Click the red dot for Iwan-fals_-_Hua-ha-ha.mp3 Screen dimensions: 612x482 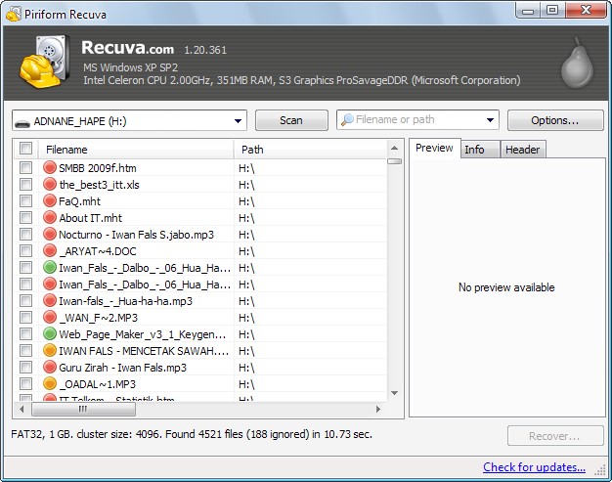coord(50,300)
